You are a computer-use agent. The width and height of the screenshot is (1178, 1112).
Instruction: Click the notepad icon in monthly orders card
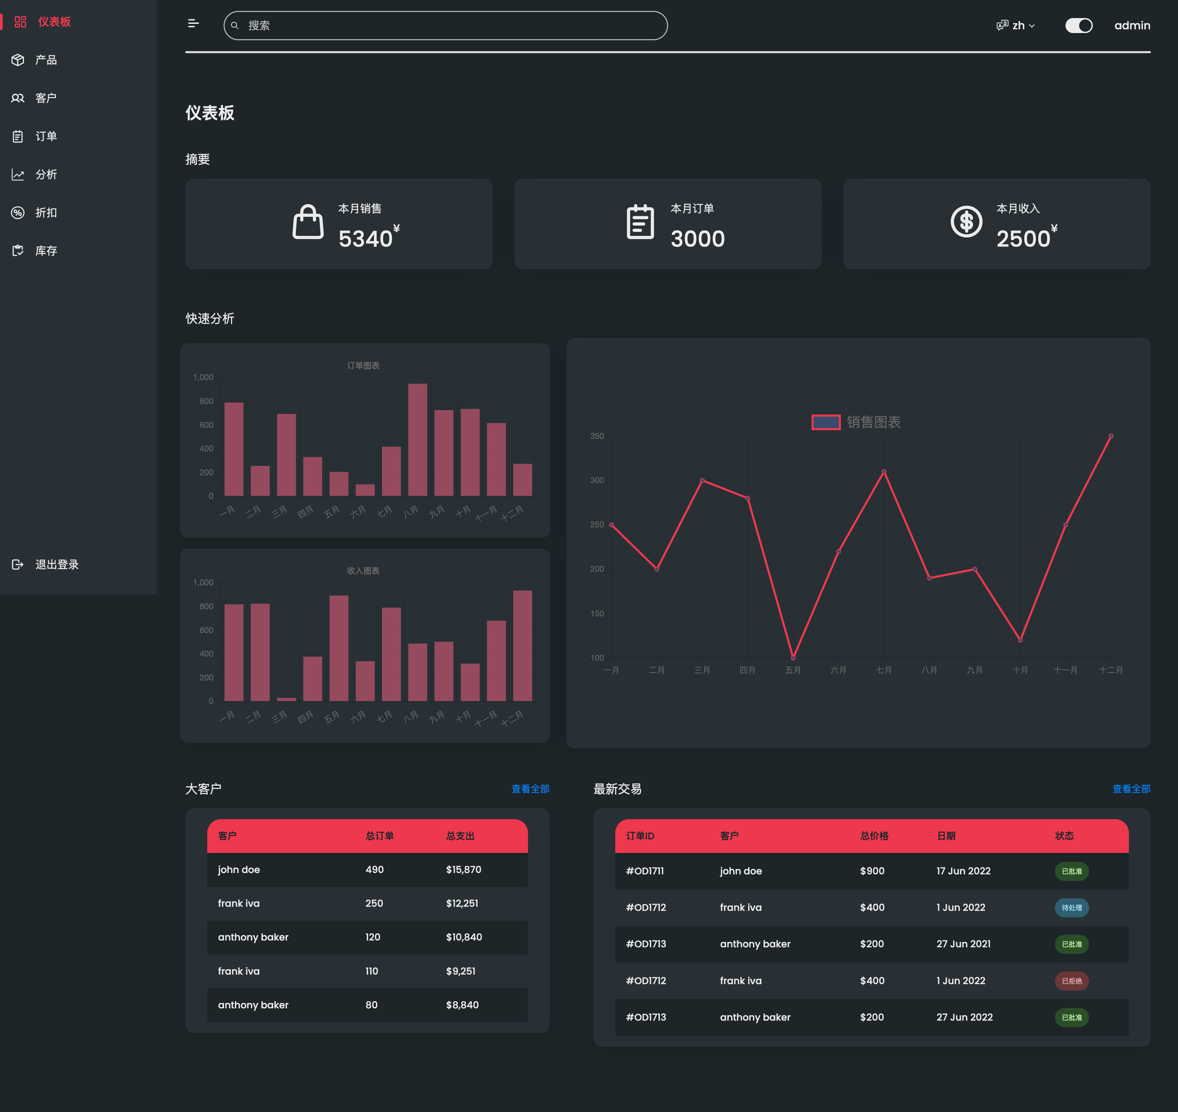[640, 222]
